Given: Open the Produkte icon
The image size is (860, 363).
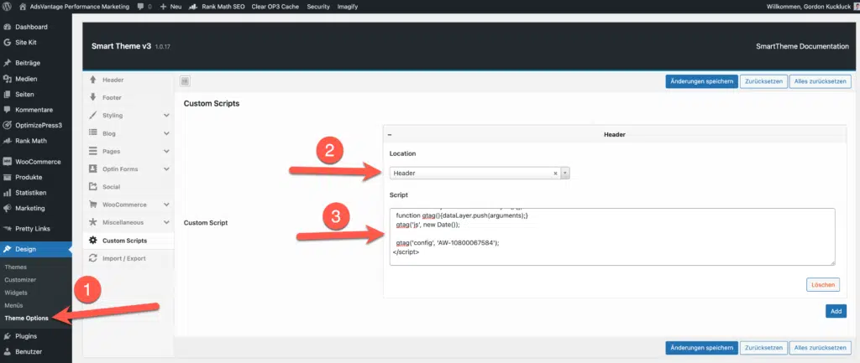Looking at the screenshot, I should [7, 177].
